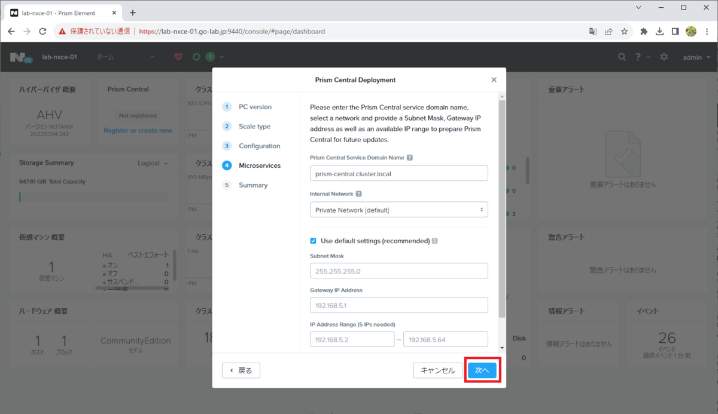Click the lab-nxce-01 cluster name
Screen dimensions: 718x414
(x=59, y=57)
